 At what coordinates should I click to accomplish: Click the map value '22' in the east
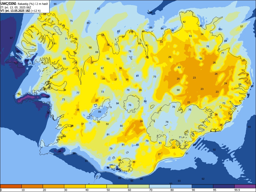tap(189, 102)
